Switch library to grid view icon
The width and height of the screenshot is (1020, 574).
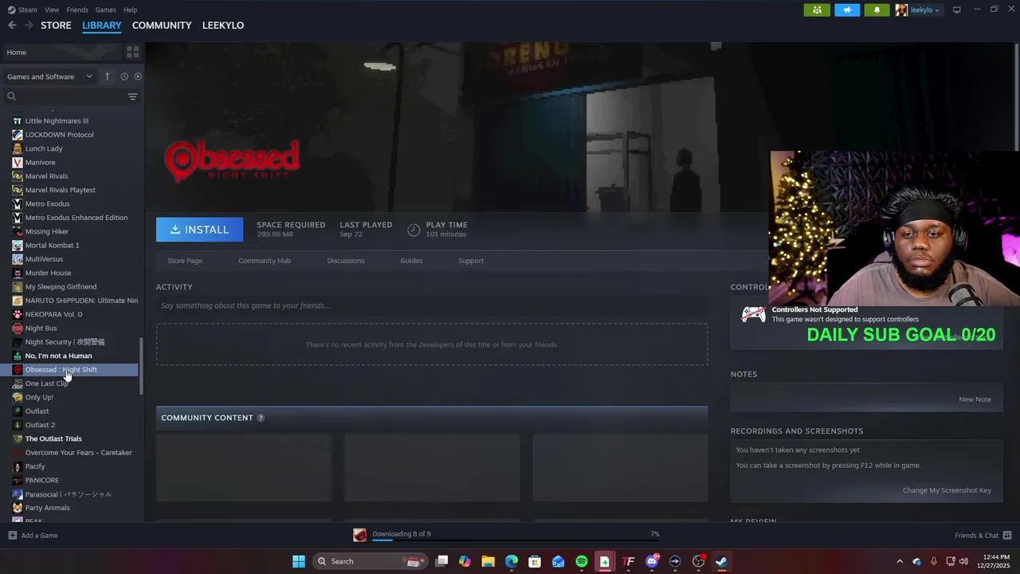(x=132, y=52)
